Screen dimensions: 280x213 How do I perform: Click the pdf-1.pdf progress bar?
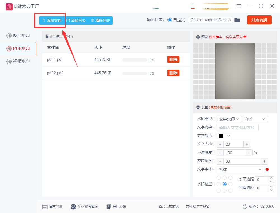pos(135,60)
